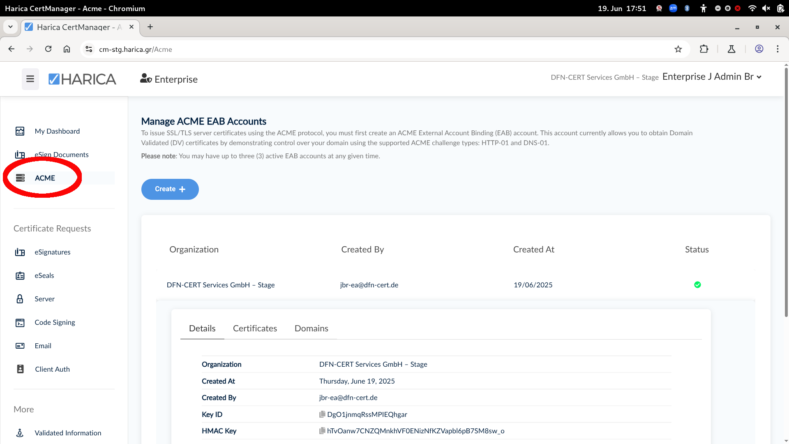Open Server certificate requests
Image resolution: width=789 pixels, height=444 pixels.
(44, 299)
